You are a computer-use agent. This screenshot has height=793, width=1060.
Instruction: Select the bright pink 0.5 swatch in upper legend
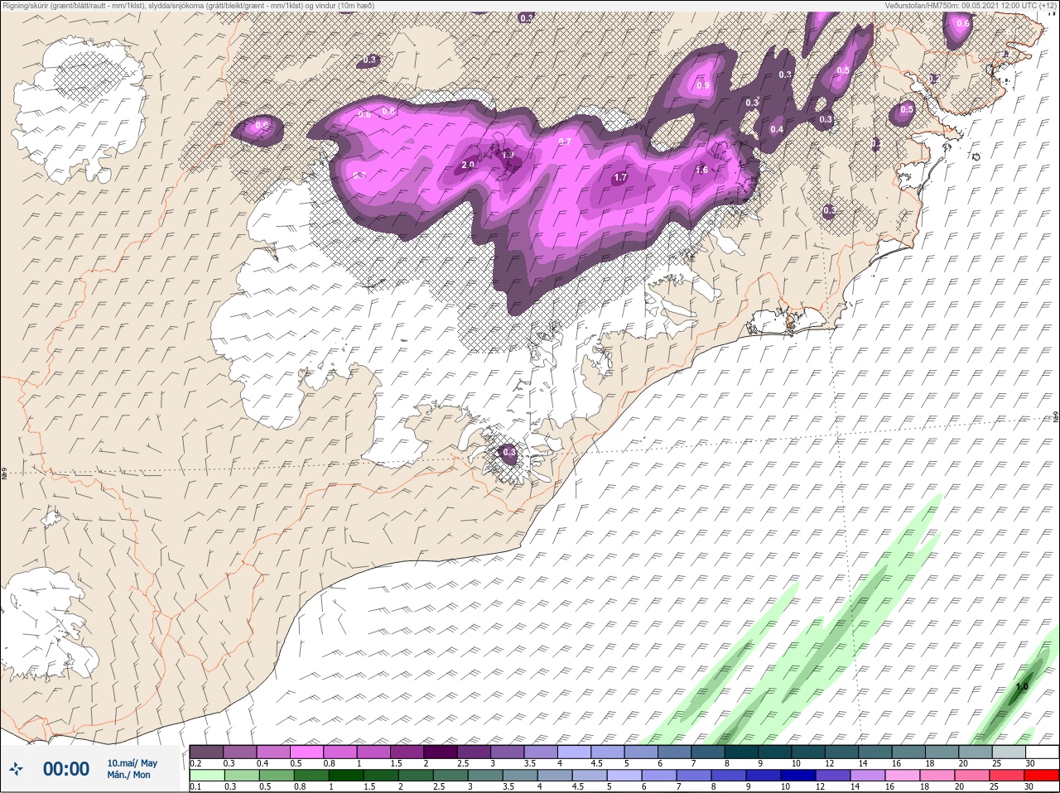click(x=306, y=752)
